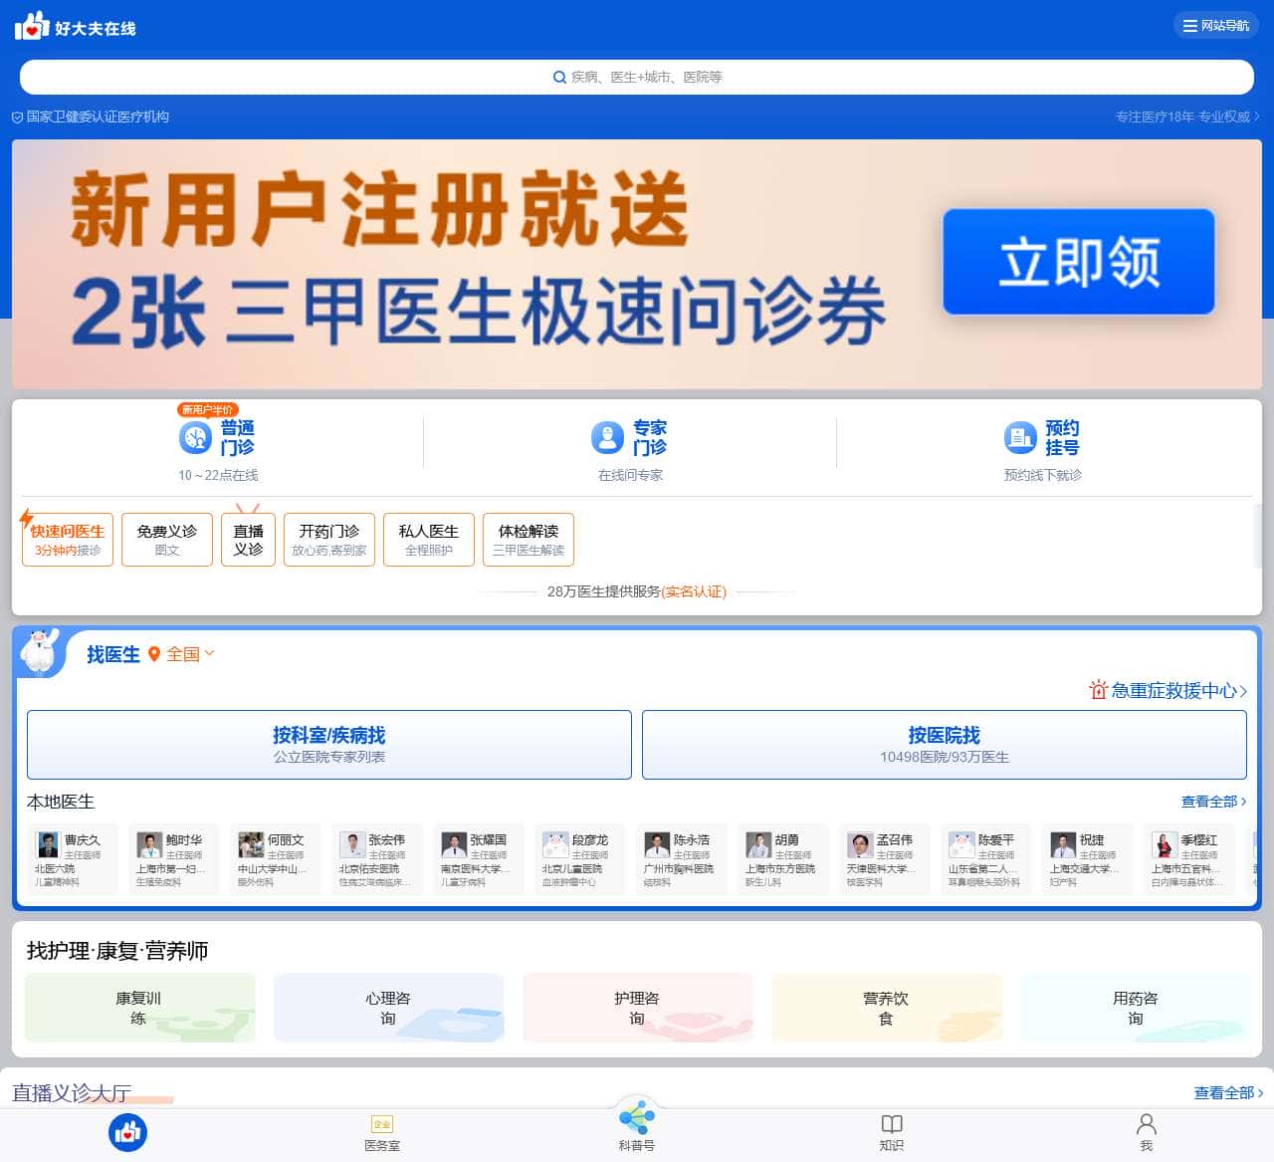Open doctor card 张耀国
Viewport: 1274px width, 1162px height.
(x=479, y=859)
